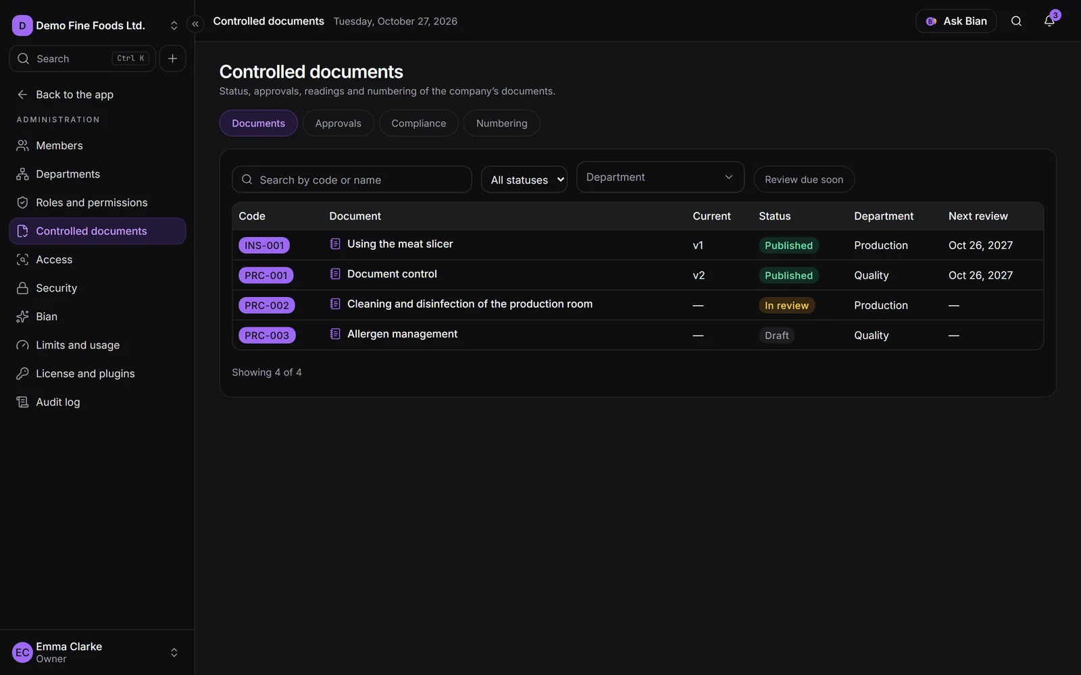Click the Search by code or name field

352,180
